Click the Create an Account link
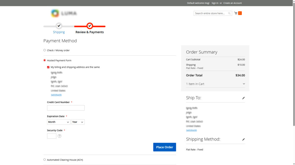 232,3
